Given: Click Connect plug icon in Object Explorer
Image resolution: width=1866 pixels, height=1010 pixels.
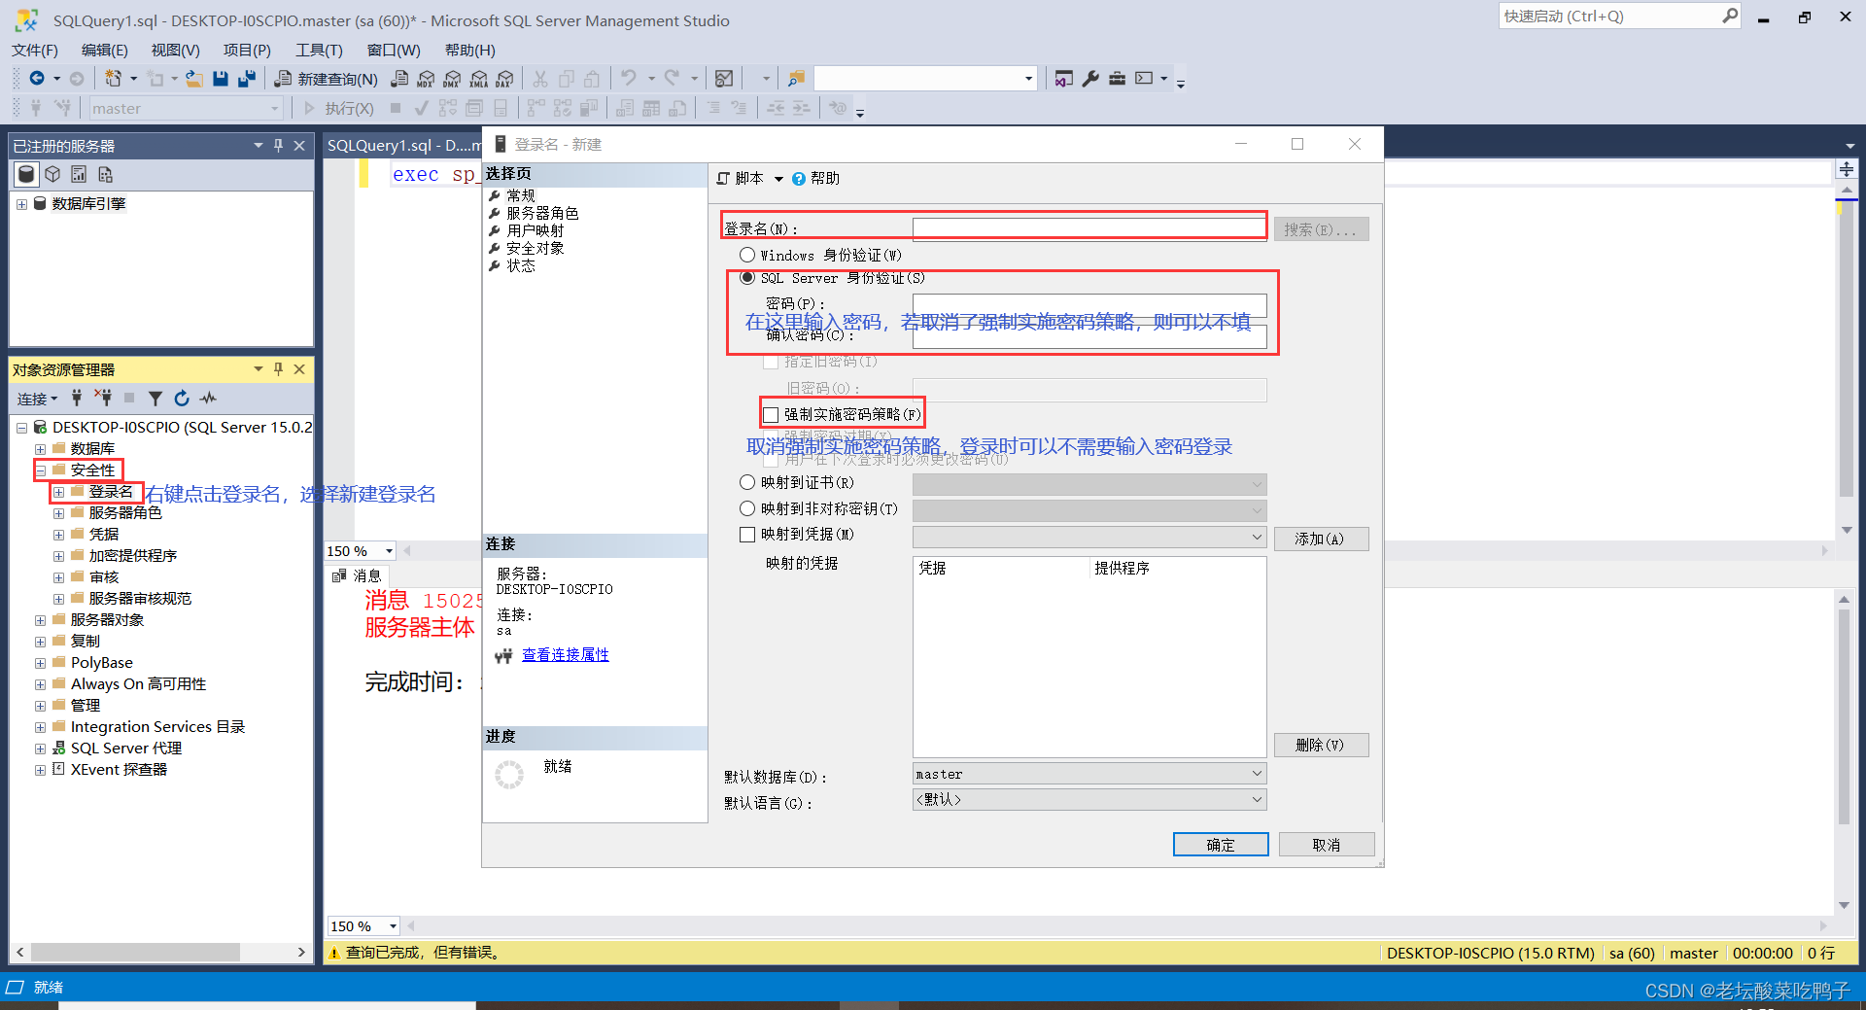Looking at the screenshot, I should 77,398.
